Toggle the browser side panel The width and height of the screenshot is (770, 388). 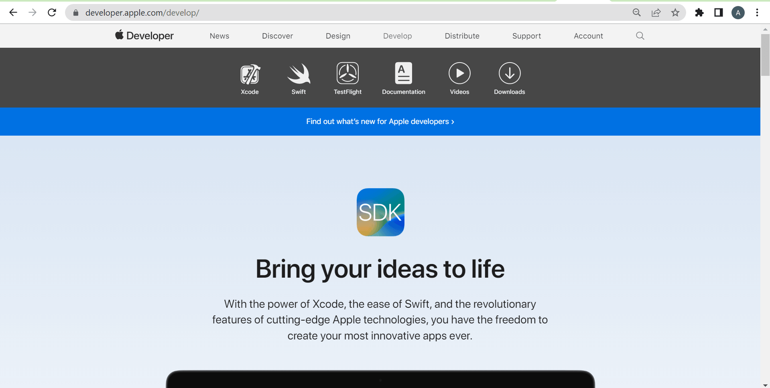click(719, 12)
